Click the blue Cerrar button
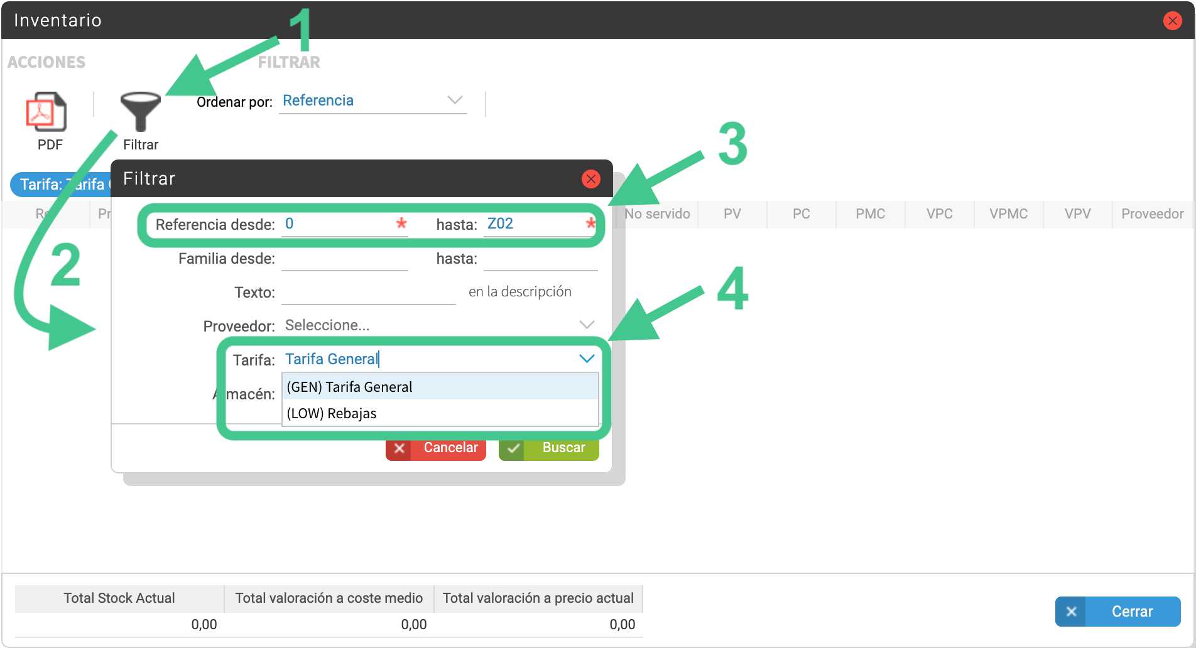The height and width of the screenshot is (648, 1196). 1118,612
